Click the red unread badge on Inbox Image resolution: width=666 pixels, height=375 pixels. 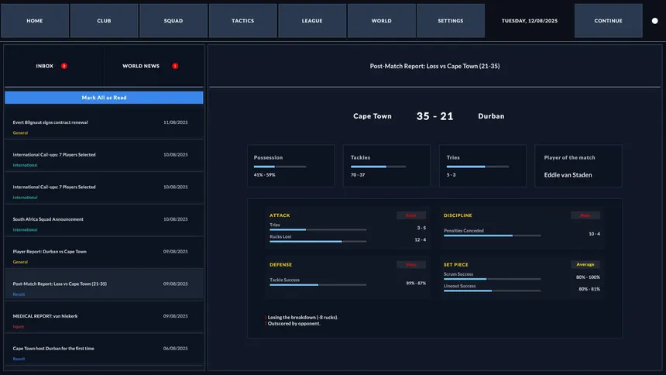pos(64,66)
